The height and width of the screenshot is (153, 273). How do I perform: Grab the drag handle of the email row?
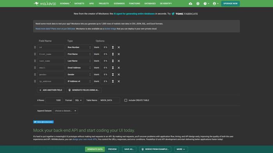[x=35, y=68]
